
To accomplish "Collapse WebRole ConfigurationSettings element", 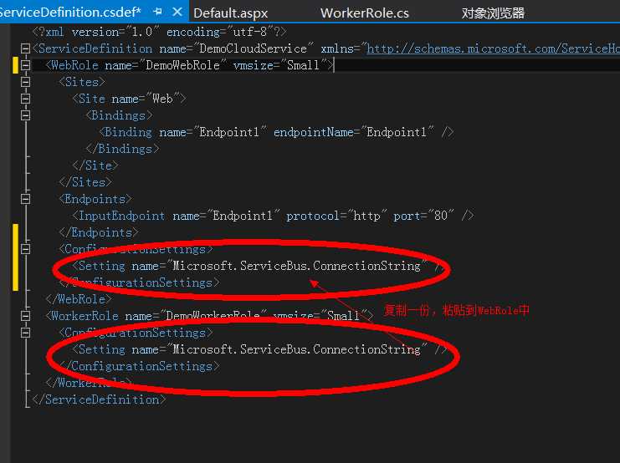I will pyautogui.click(x=25, y=249).
